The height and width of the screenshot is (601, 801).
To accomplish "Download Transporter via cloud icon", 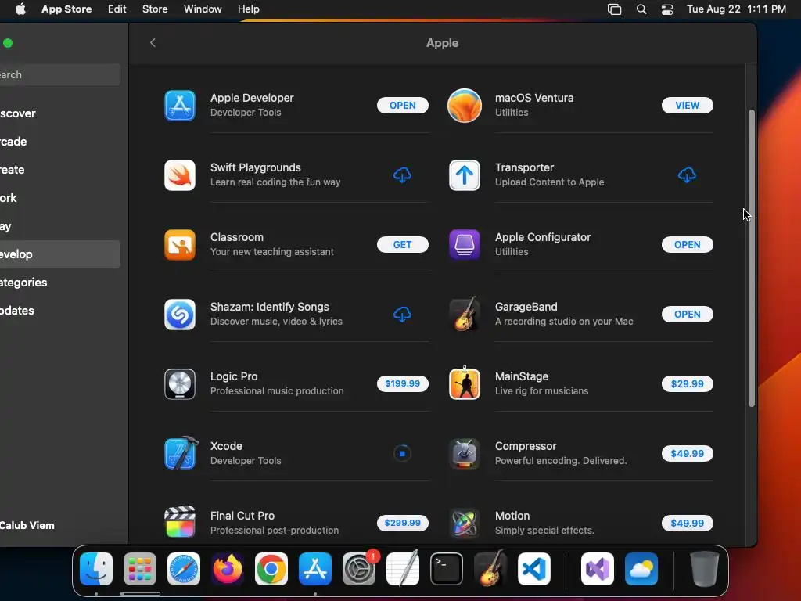I will click(x=687, y=175).
